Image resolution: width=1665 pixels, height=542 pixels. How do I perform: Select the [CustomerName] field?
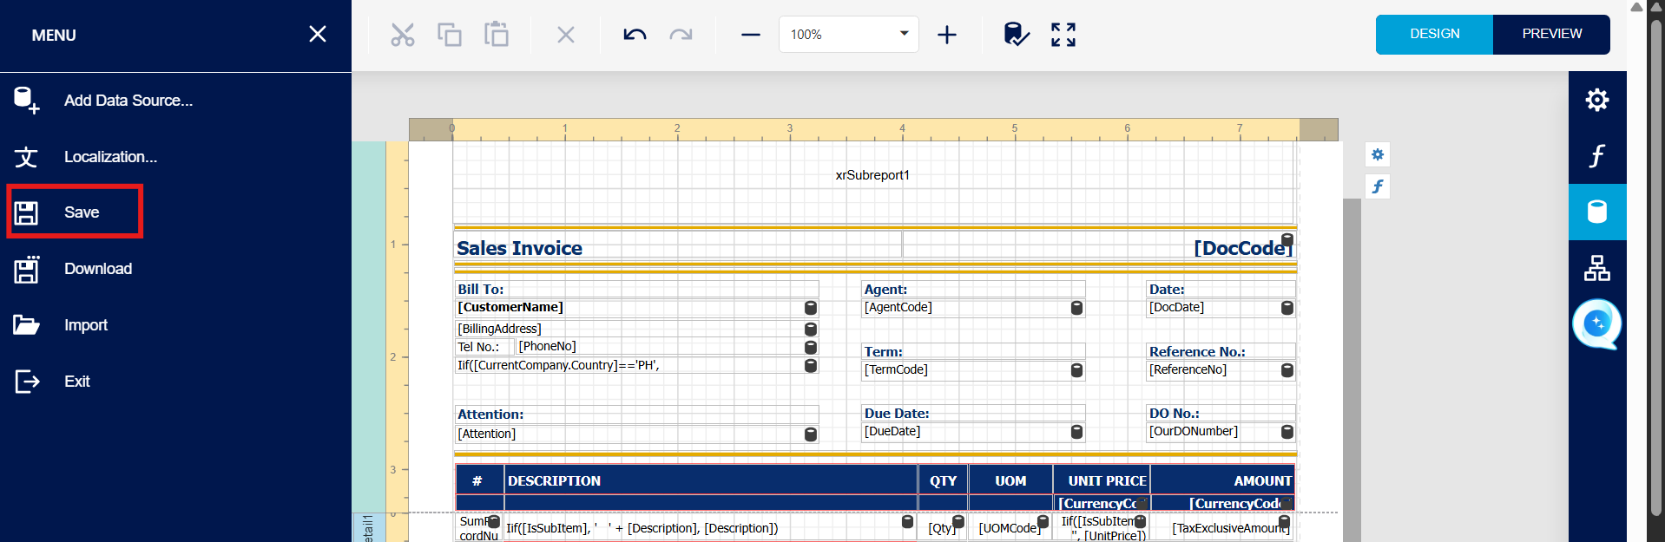(x=636, y=308)
